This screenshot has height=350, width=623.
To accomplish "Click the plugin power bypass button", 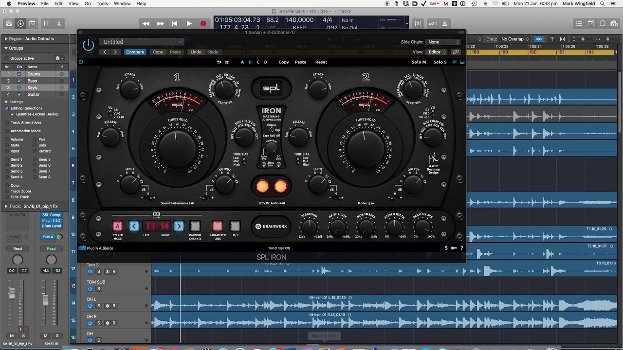I will click(88, 45).
